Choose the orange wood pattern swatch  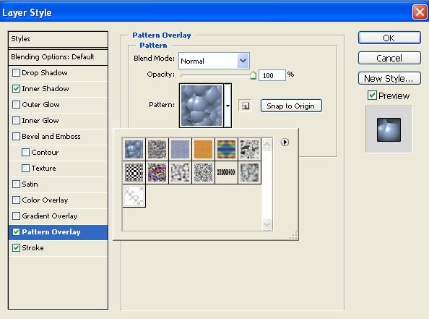pos(203,149)
